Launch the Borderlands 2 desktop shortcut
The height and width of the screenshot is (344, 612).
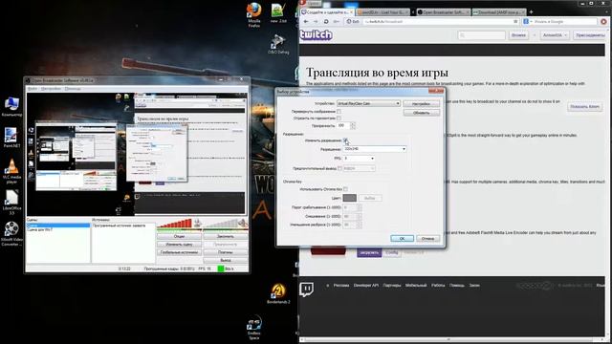pyautogui.click(x=278, y=293)
